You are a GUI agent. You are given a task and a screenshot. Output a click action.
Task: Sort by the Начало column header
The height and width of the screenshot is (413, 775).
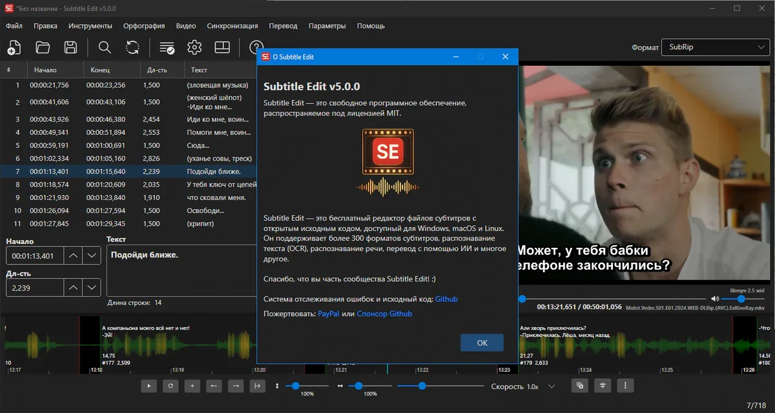point(56,70)
